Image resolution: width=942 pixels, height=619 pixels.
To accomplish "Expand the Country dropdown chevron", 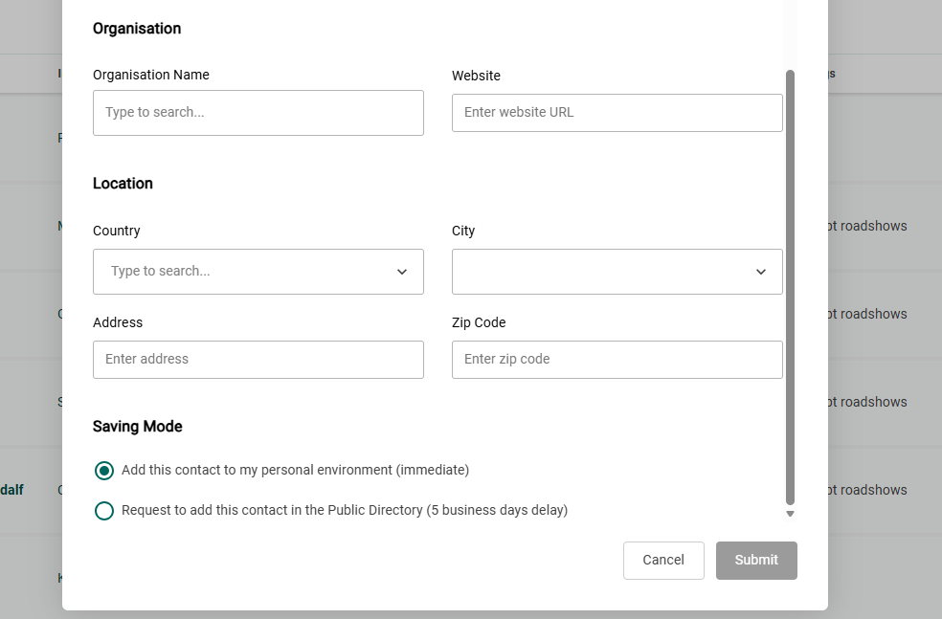I will 402,272.
